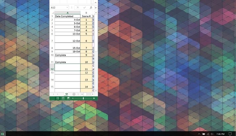Click the zoom out minus button

pos(73,98)
